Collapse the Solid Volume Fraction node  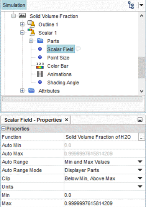[x=13, y=16]
